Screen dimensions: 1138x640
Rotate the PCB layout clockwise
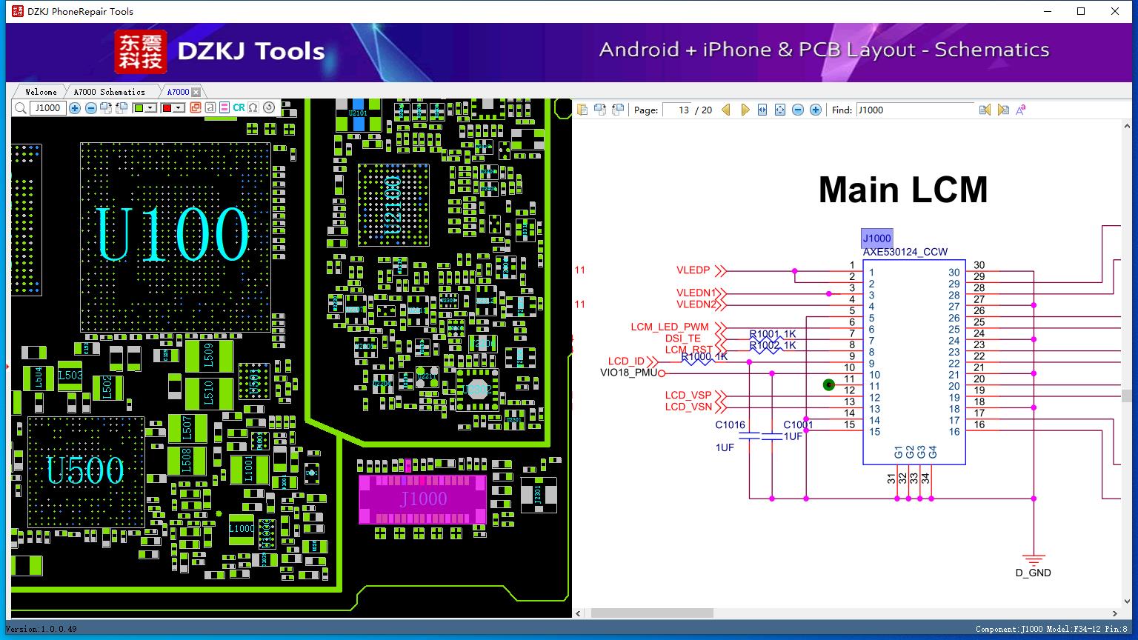[x=105, y=108]
